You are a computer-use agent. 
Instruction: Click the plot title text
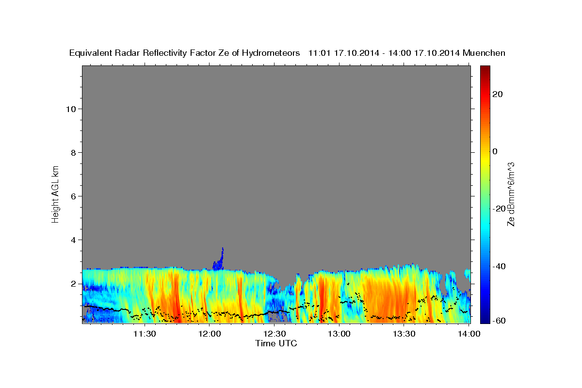[x=288, y=53]
